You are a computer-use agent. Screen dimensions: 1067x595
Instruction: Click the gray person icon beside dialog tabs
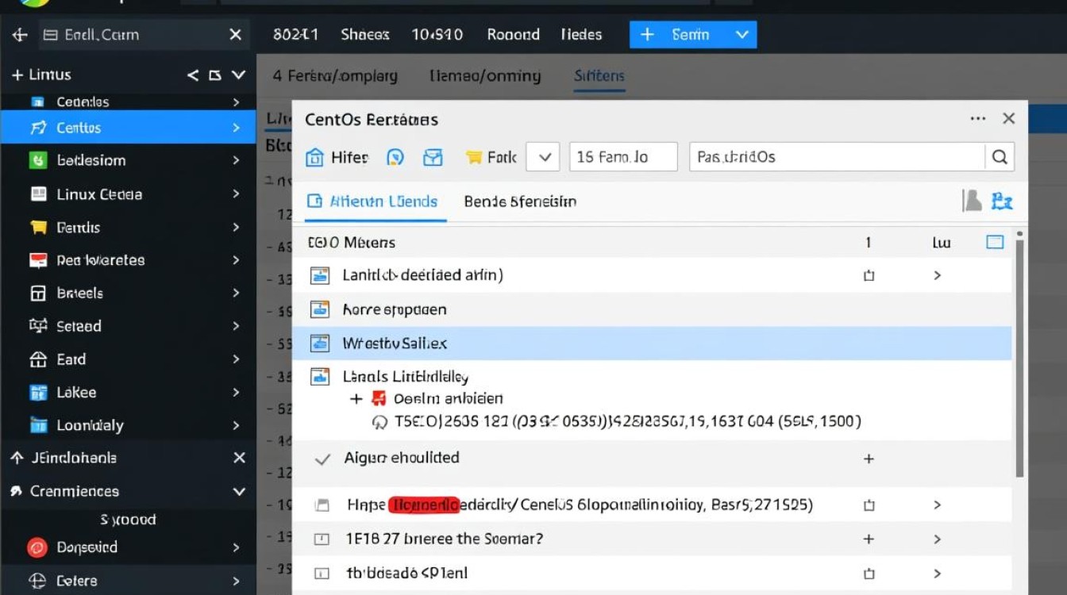click(x=972, y=202)
